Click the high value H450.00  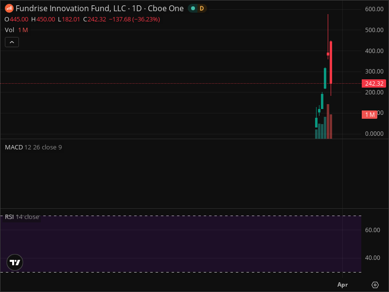pyautogui.click(x=43, y=19)
